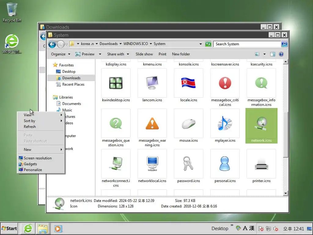This screenshot has height=235, width=313.
Task: Click the file list scrollbar up arrow
Action: 285,62
